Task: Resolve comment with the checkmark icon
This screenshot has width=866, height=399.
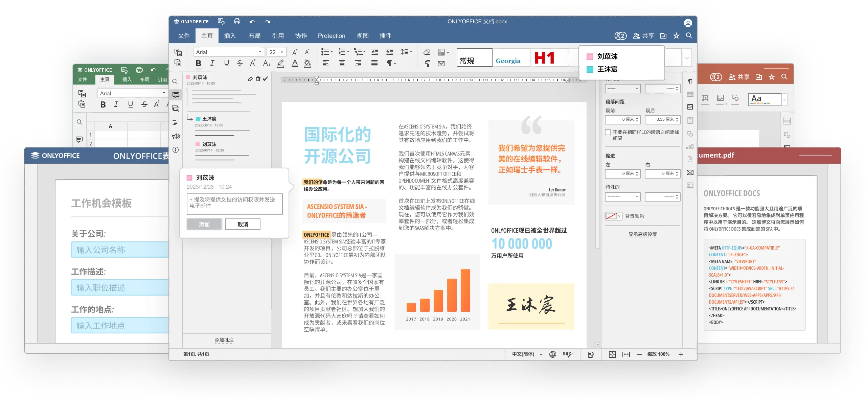Action: tap(266, 79)
